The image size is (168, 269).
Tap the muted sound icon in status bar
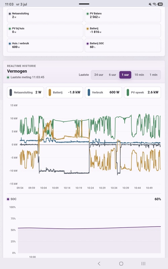tap(150, 4)
